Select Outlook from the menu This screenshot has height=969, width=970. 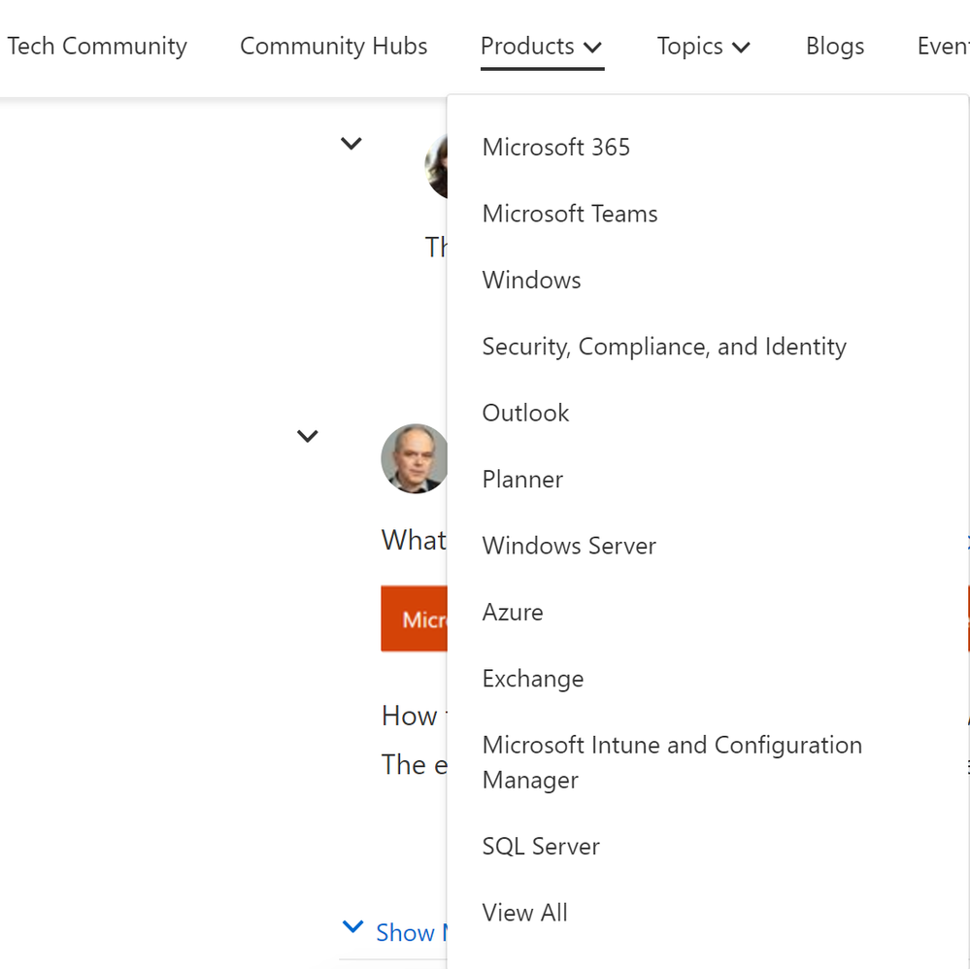coord(525,413)
